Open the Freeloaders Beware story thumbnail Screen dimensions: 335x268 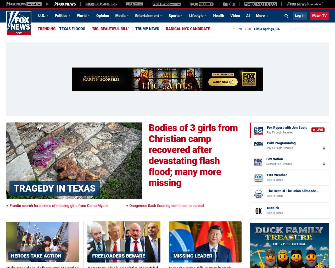(x=124, y=242)
